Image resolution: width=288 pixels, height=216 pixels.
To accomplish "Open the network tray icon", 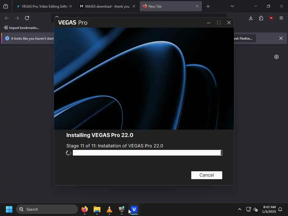I will [248, 209].
